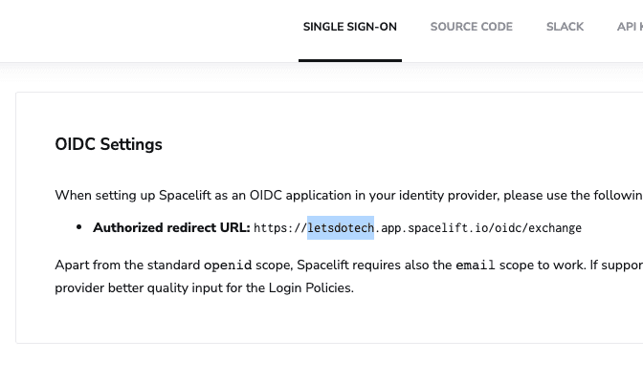
Task: Go to the Slack tab
Action: click(565, 27)
